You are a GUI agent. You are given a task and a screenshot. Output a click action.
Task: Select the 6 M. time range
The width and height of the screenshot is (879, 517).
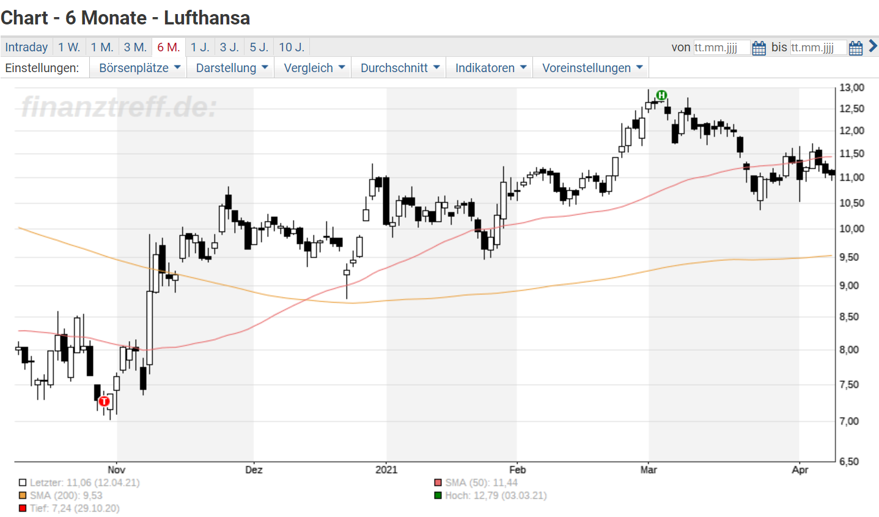(x=169, y=47)
